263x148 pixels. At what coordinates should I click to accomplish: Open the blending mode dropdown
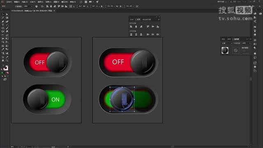tap(227, 43)
